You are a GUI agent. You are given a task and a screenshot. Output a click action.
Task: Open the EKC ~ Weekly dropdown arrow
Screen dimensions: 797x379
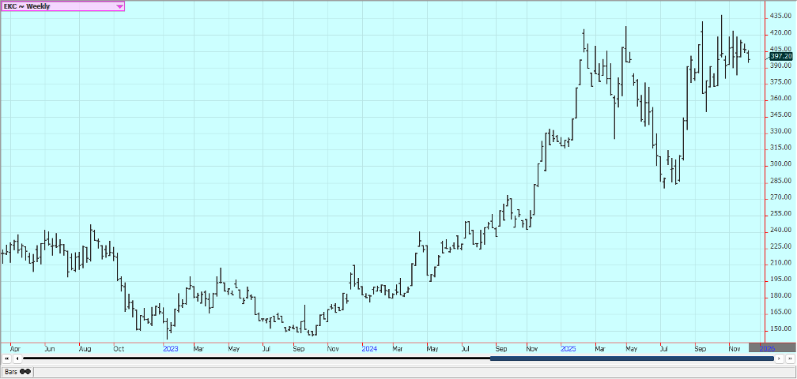(119, 6)
